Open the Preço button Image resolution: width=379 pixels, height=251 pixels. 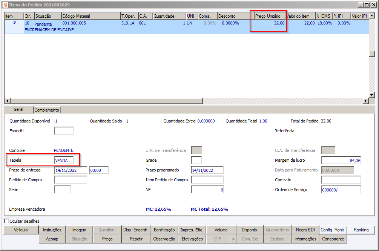(107, 239)
